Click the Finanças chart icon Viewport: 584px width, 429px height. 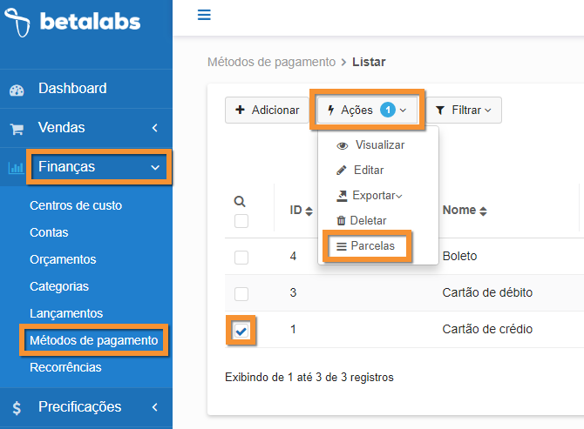tap(16, 168)
